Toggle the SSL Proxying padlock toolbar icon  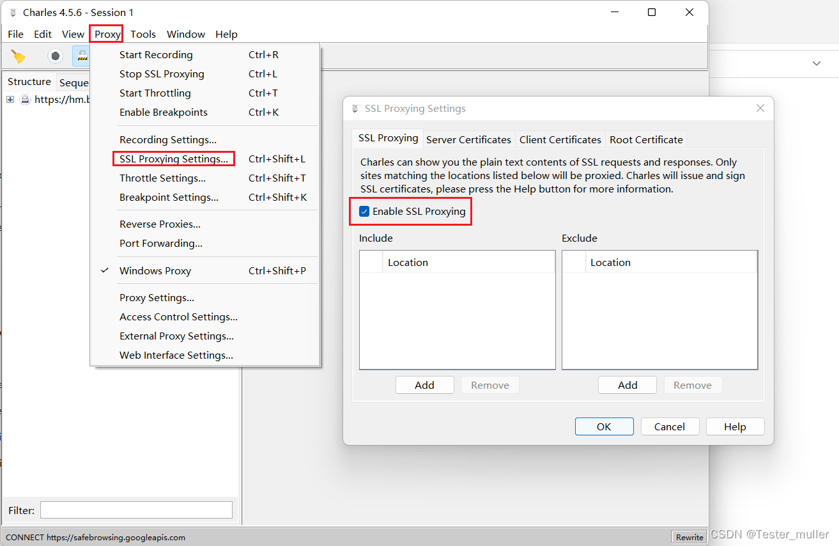pyautogui.click(x=82, y=56)
